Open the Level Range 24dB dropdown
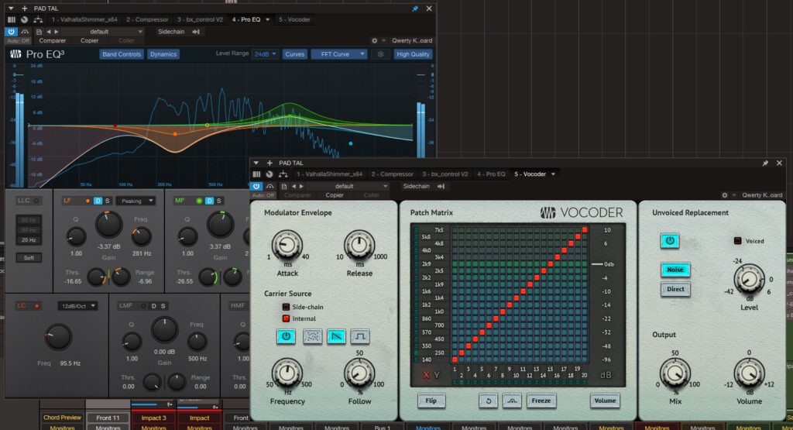 (266, 54)
